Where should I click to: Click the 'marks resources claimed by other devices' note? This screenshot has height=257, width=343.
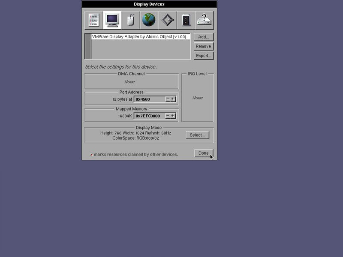pos(135,155)
